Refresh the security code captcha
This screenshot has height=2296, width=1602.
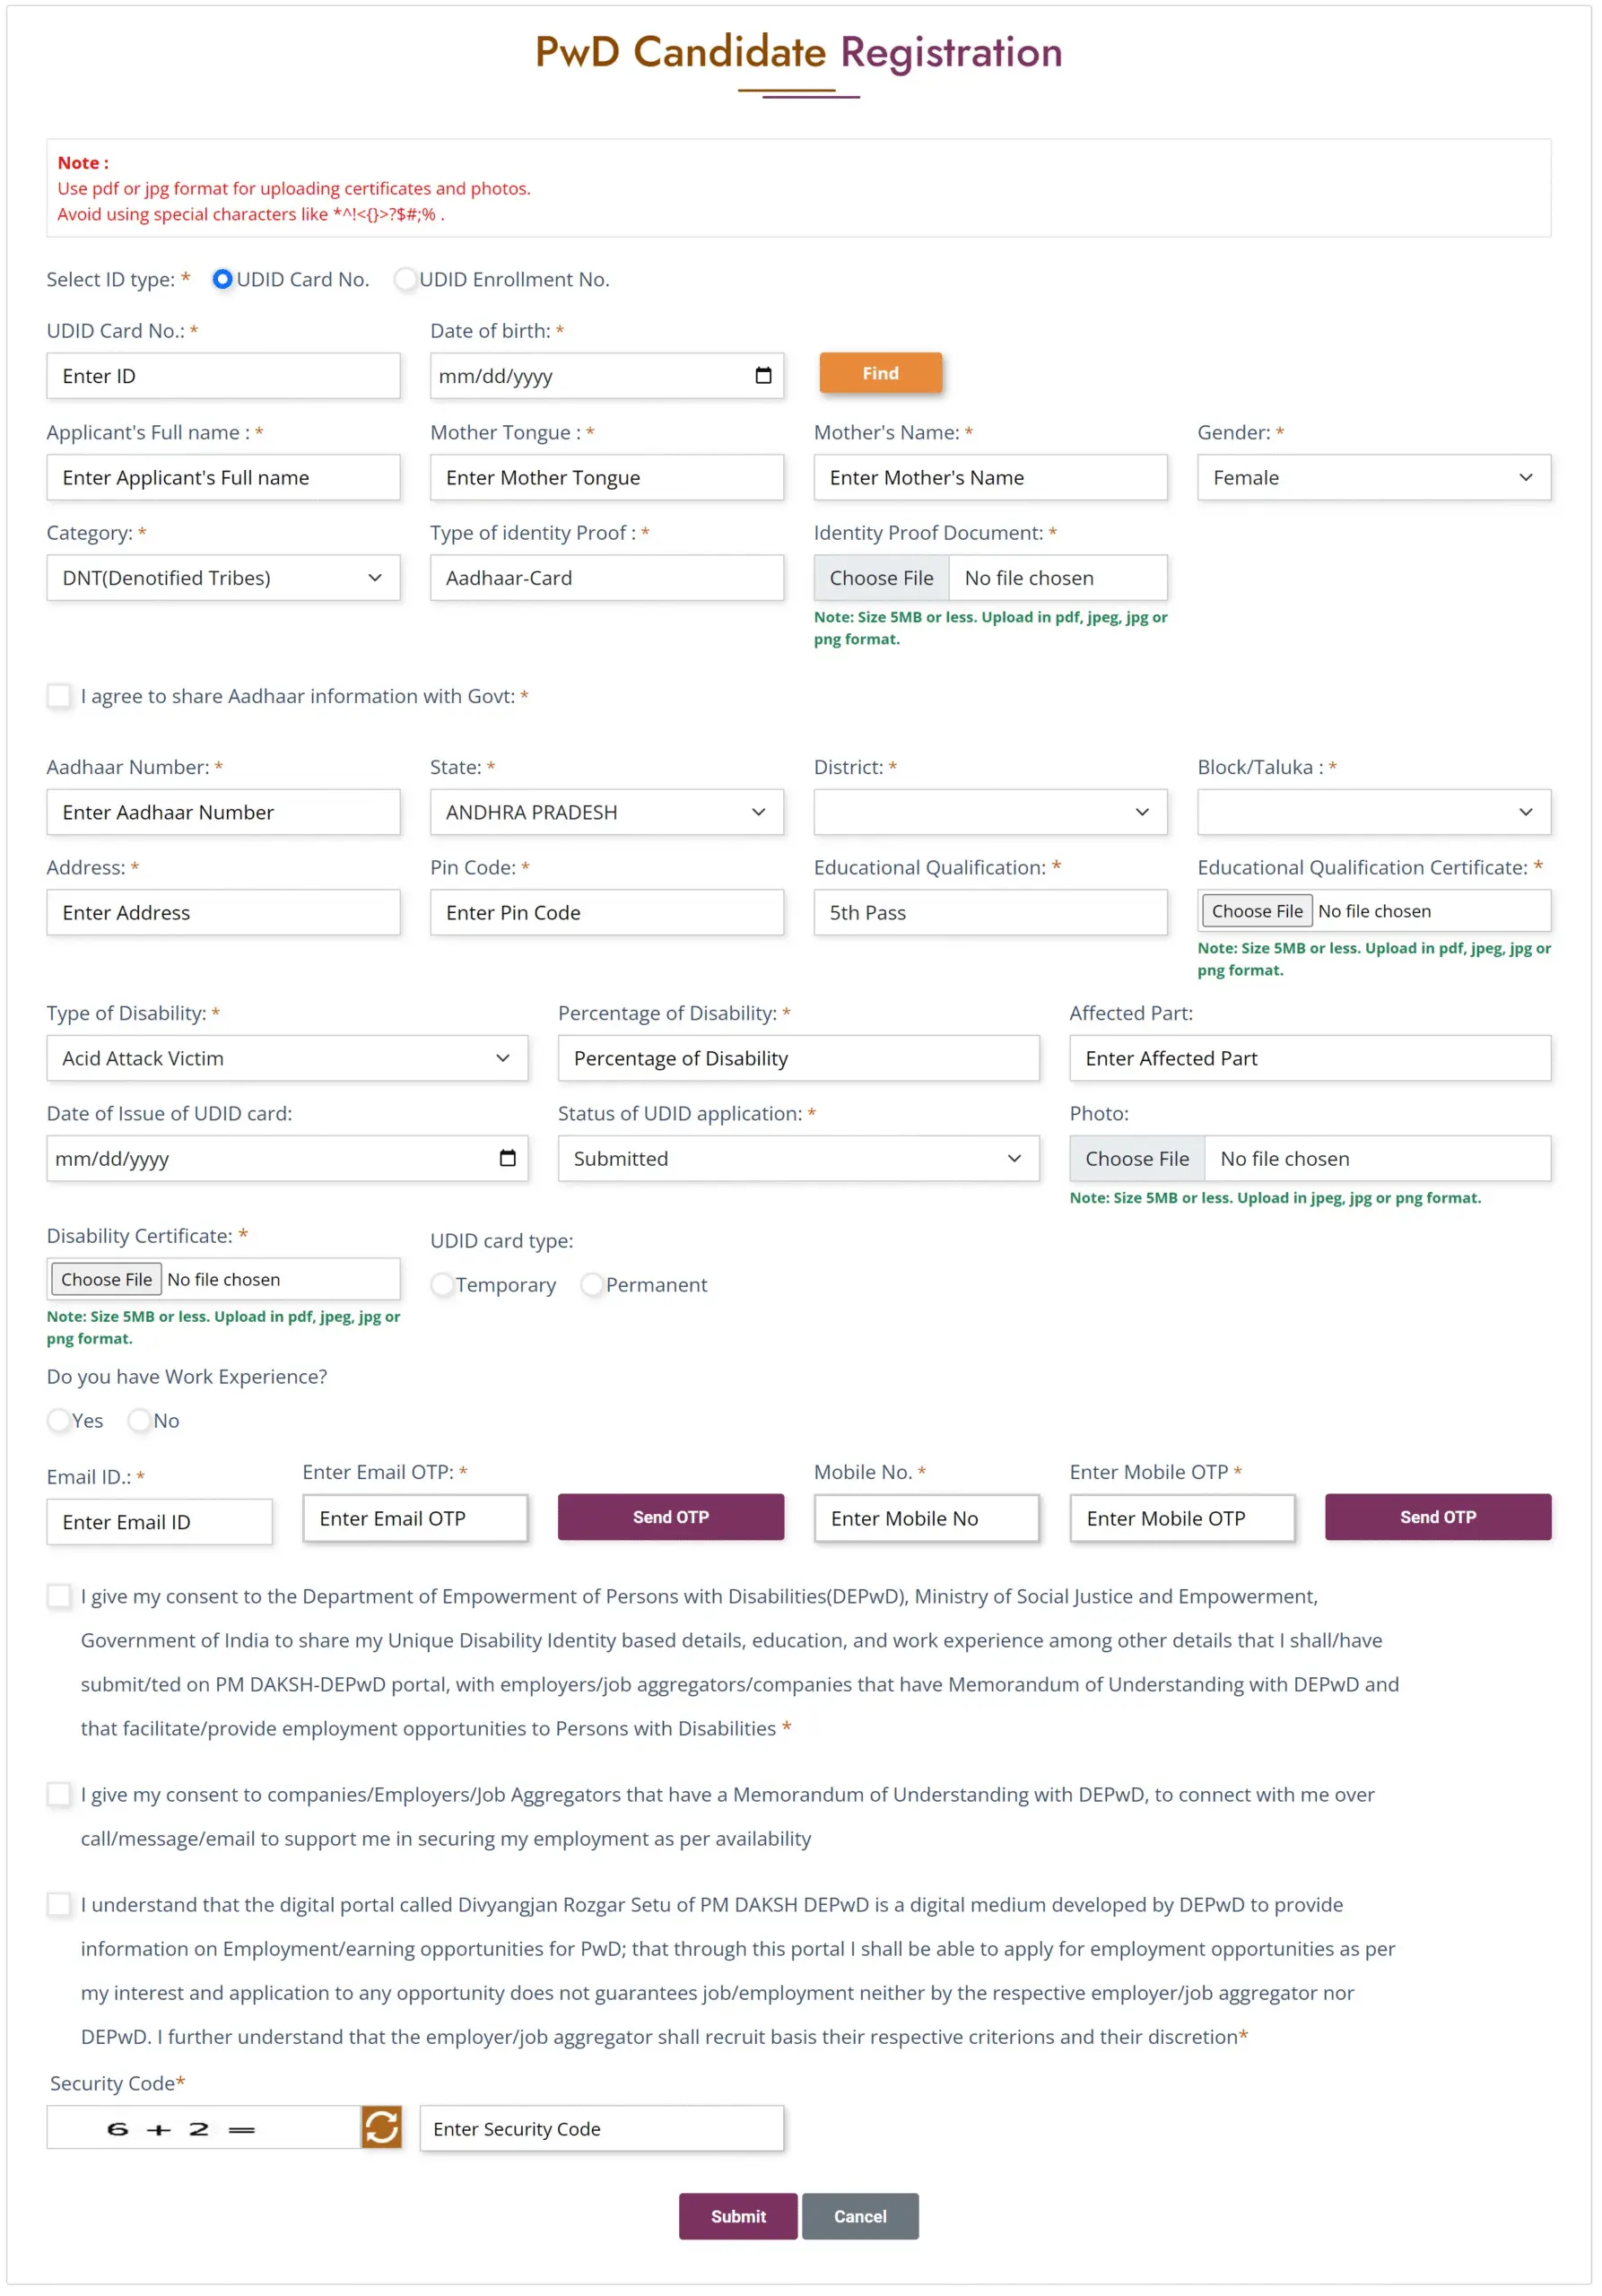point(381,2127)
